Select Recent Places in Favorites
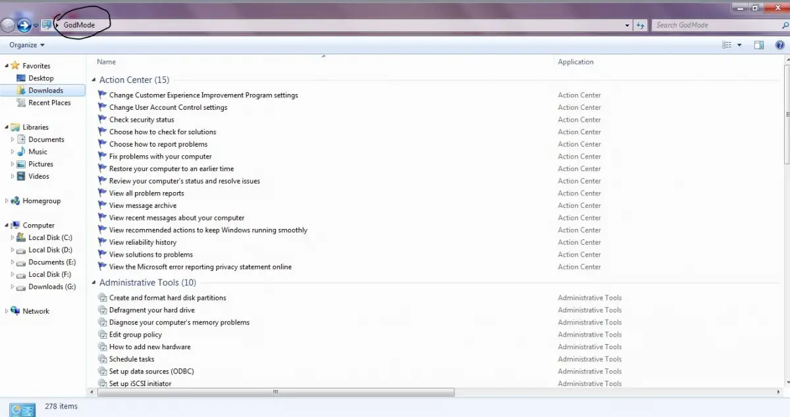This screenshot has height=417, width=790. click(49, 103)
